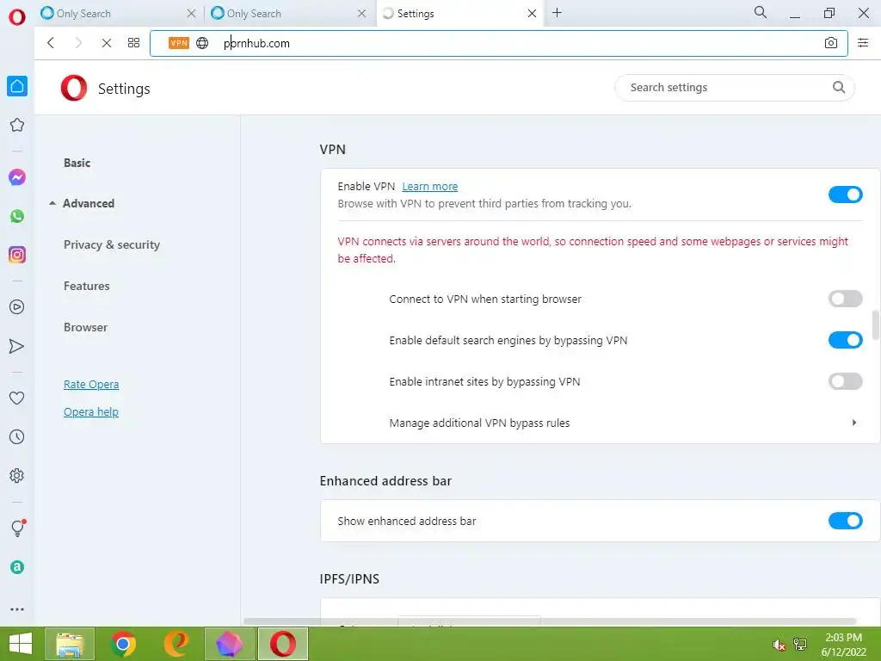
Task: Open the Opera menu logo
Action: pos(17,17)
